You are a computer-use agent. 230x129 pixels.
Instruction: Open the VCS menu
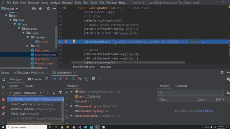(102, 3)
